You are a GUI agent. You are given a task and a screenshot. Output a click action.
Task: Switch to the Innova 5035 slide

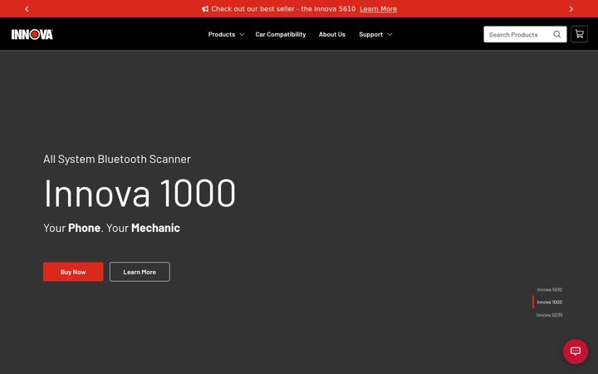coord(549,315)
